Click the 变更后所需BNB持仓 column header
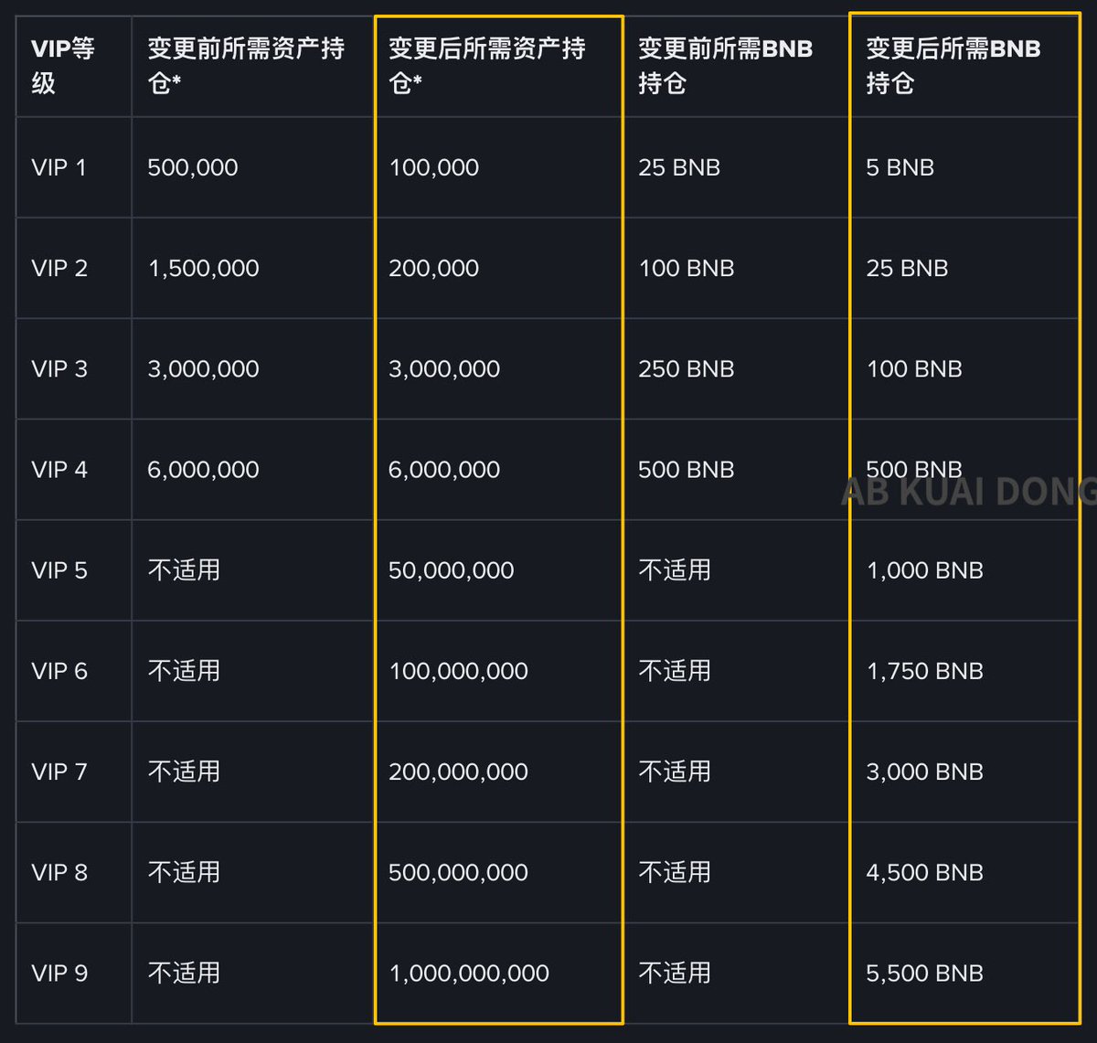This screenshot has height=1043, width=1097. 953,66
